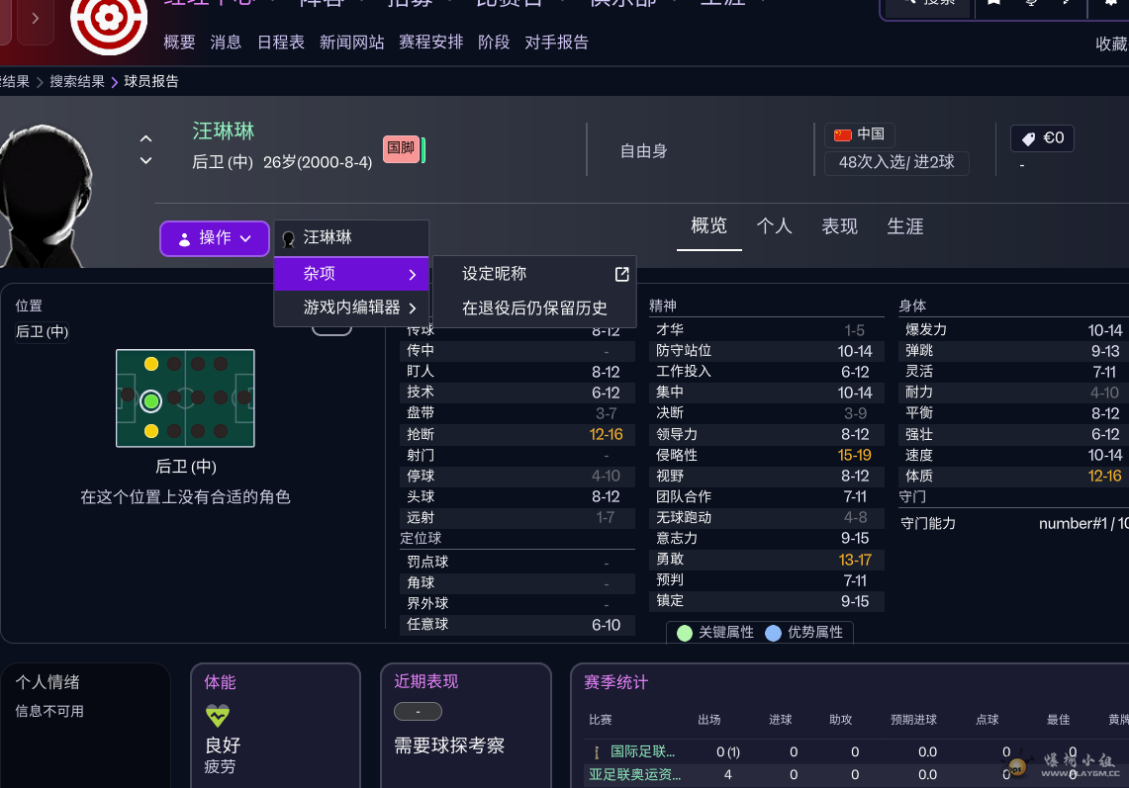Click the green 关键属性 legend swatch
Image resolution: width=1129 pixels, height=788 pixels.
[x=685, y=633]
